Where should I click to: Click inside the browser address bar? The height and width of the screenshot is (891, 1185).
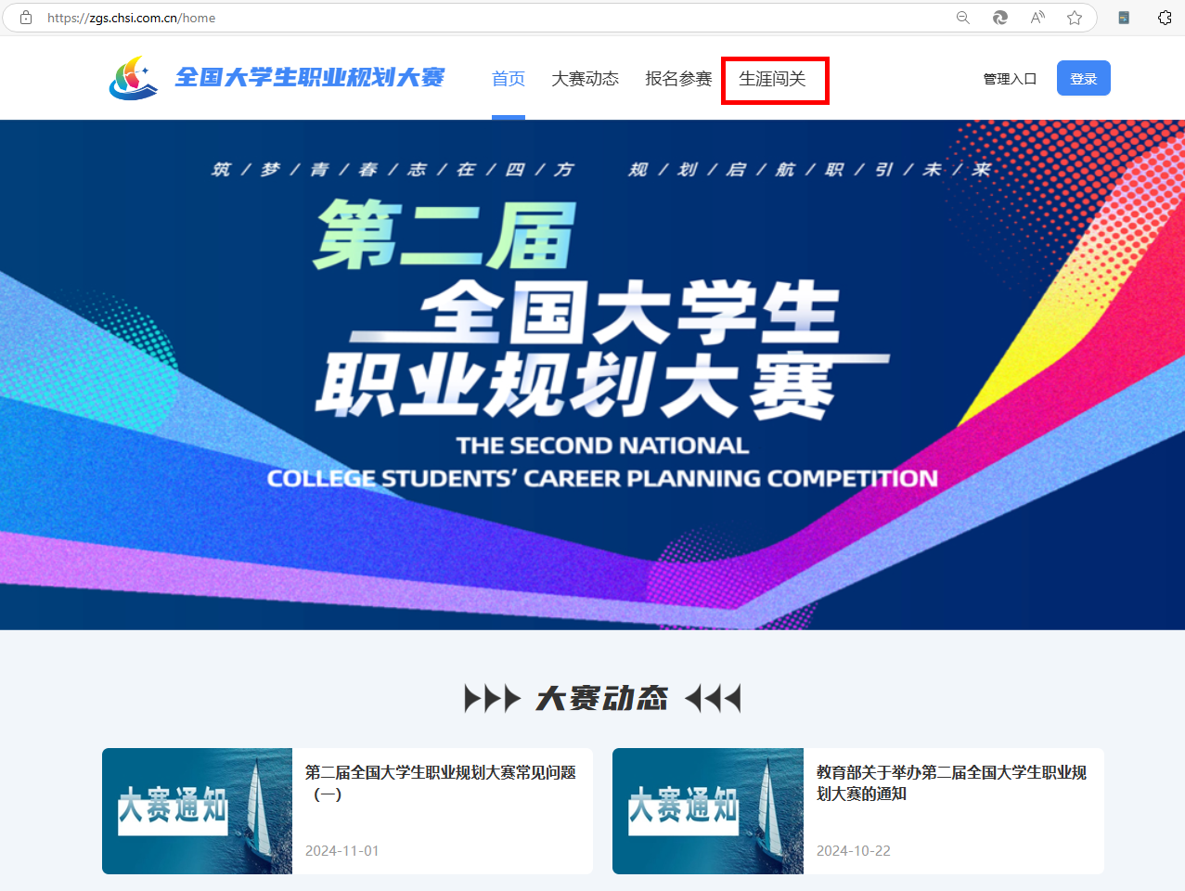[x=371, y=17]
